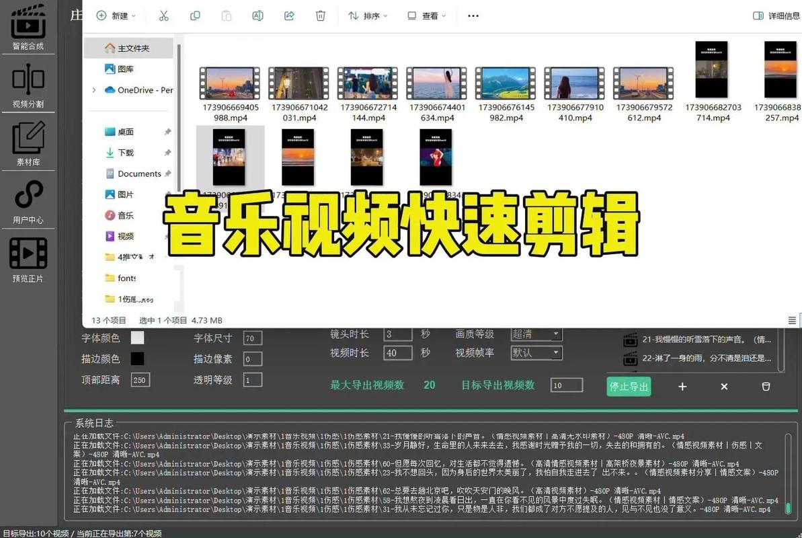Click the scissors cut icon in the toolbar
The image size is (802, 538).
tap(163, 15)
